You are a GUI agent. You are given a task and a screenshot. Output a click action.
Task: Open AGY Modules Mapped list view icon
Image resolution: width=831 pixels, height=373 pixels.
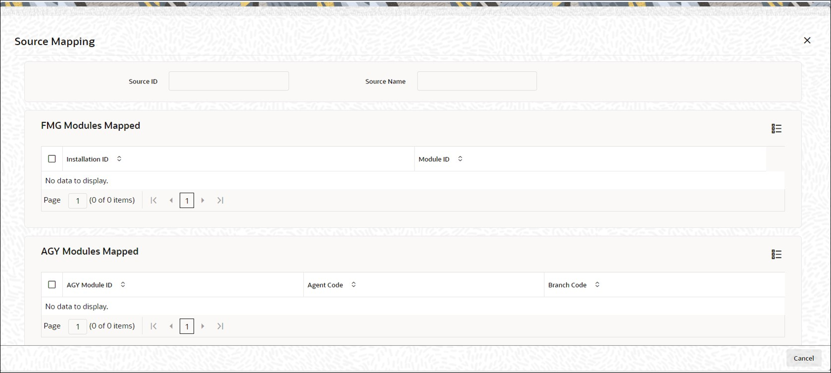pos(776,254)
